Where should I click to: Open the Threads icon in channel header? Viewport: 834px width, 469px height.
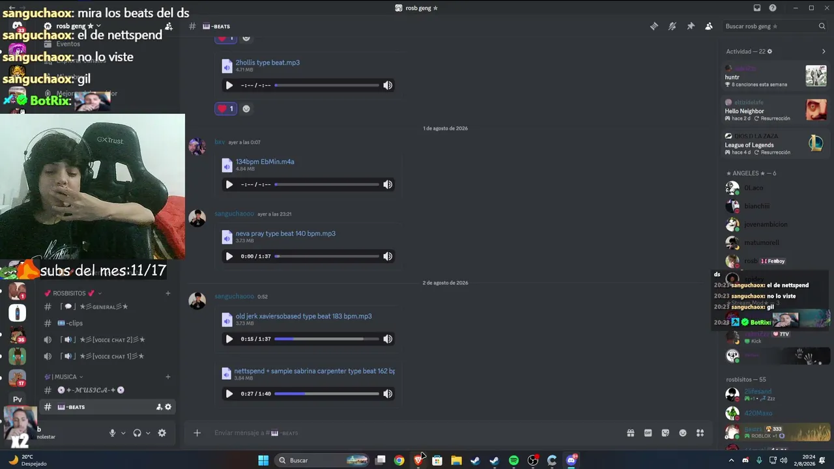coord(654,26)
